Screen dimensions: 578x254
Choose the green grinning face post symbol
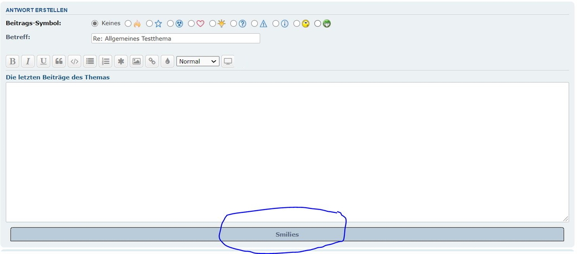click(x=318, y=24)
